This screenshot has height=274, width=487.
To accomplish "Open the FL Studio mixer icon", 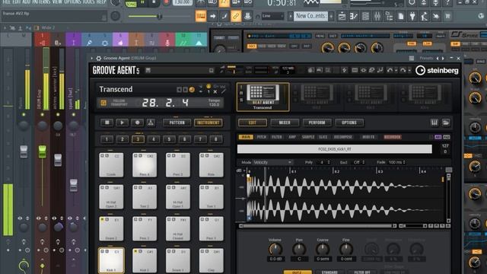I will [377, 16].
